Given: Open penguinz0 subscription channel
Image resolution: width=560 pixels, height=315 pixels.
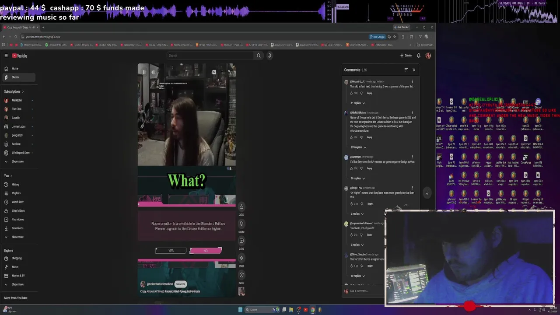Looking at the screenshot, I should pyautogui.click(x=18, y=135).
